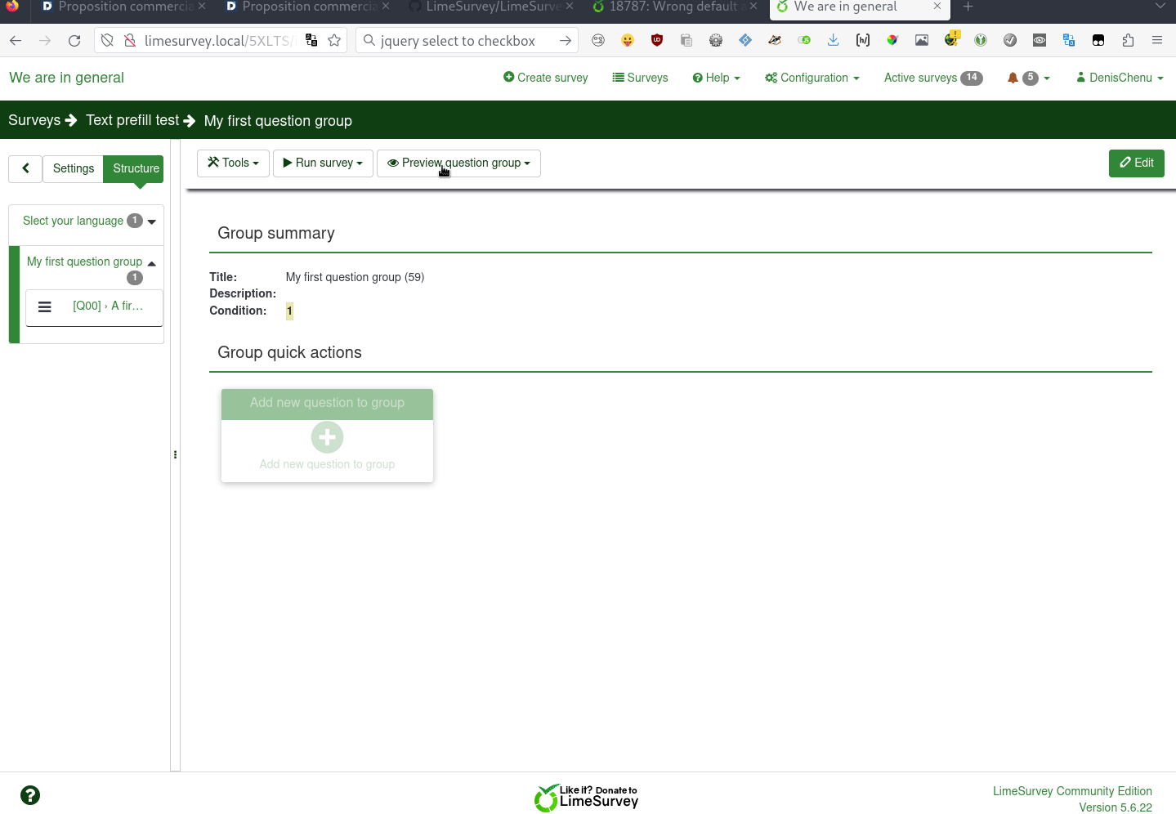Click the title text 'My first question group (59)'
The width and height of the screenshot is (1176, 814).
355,277
